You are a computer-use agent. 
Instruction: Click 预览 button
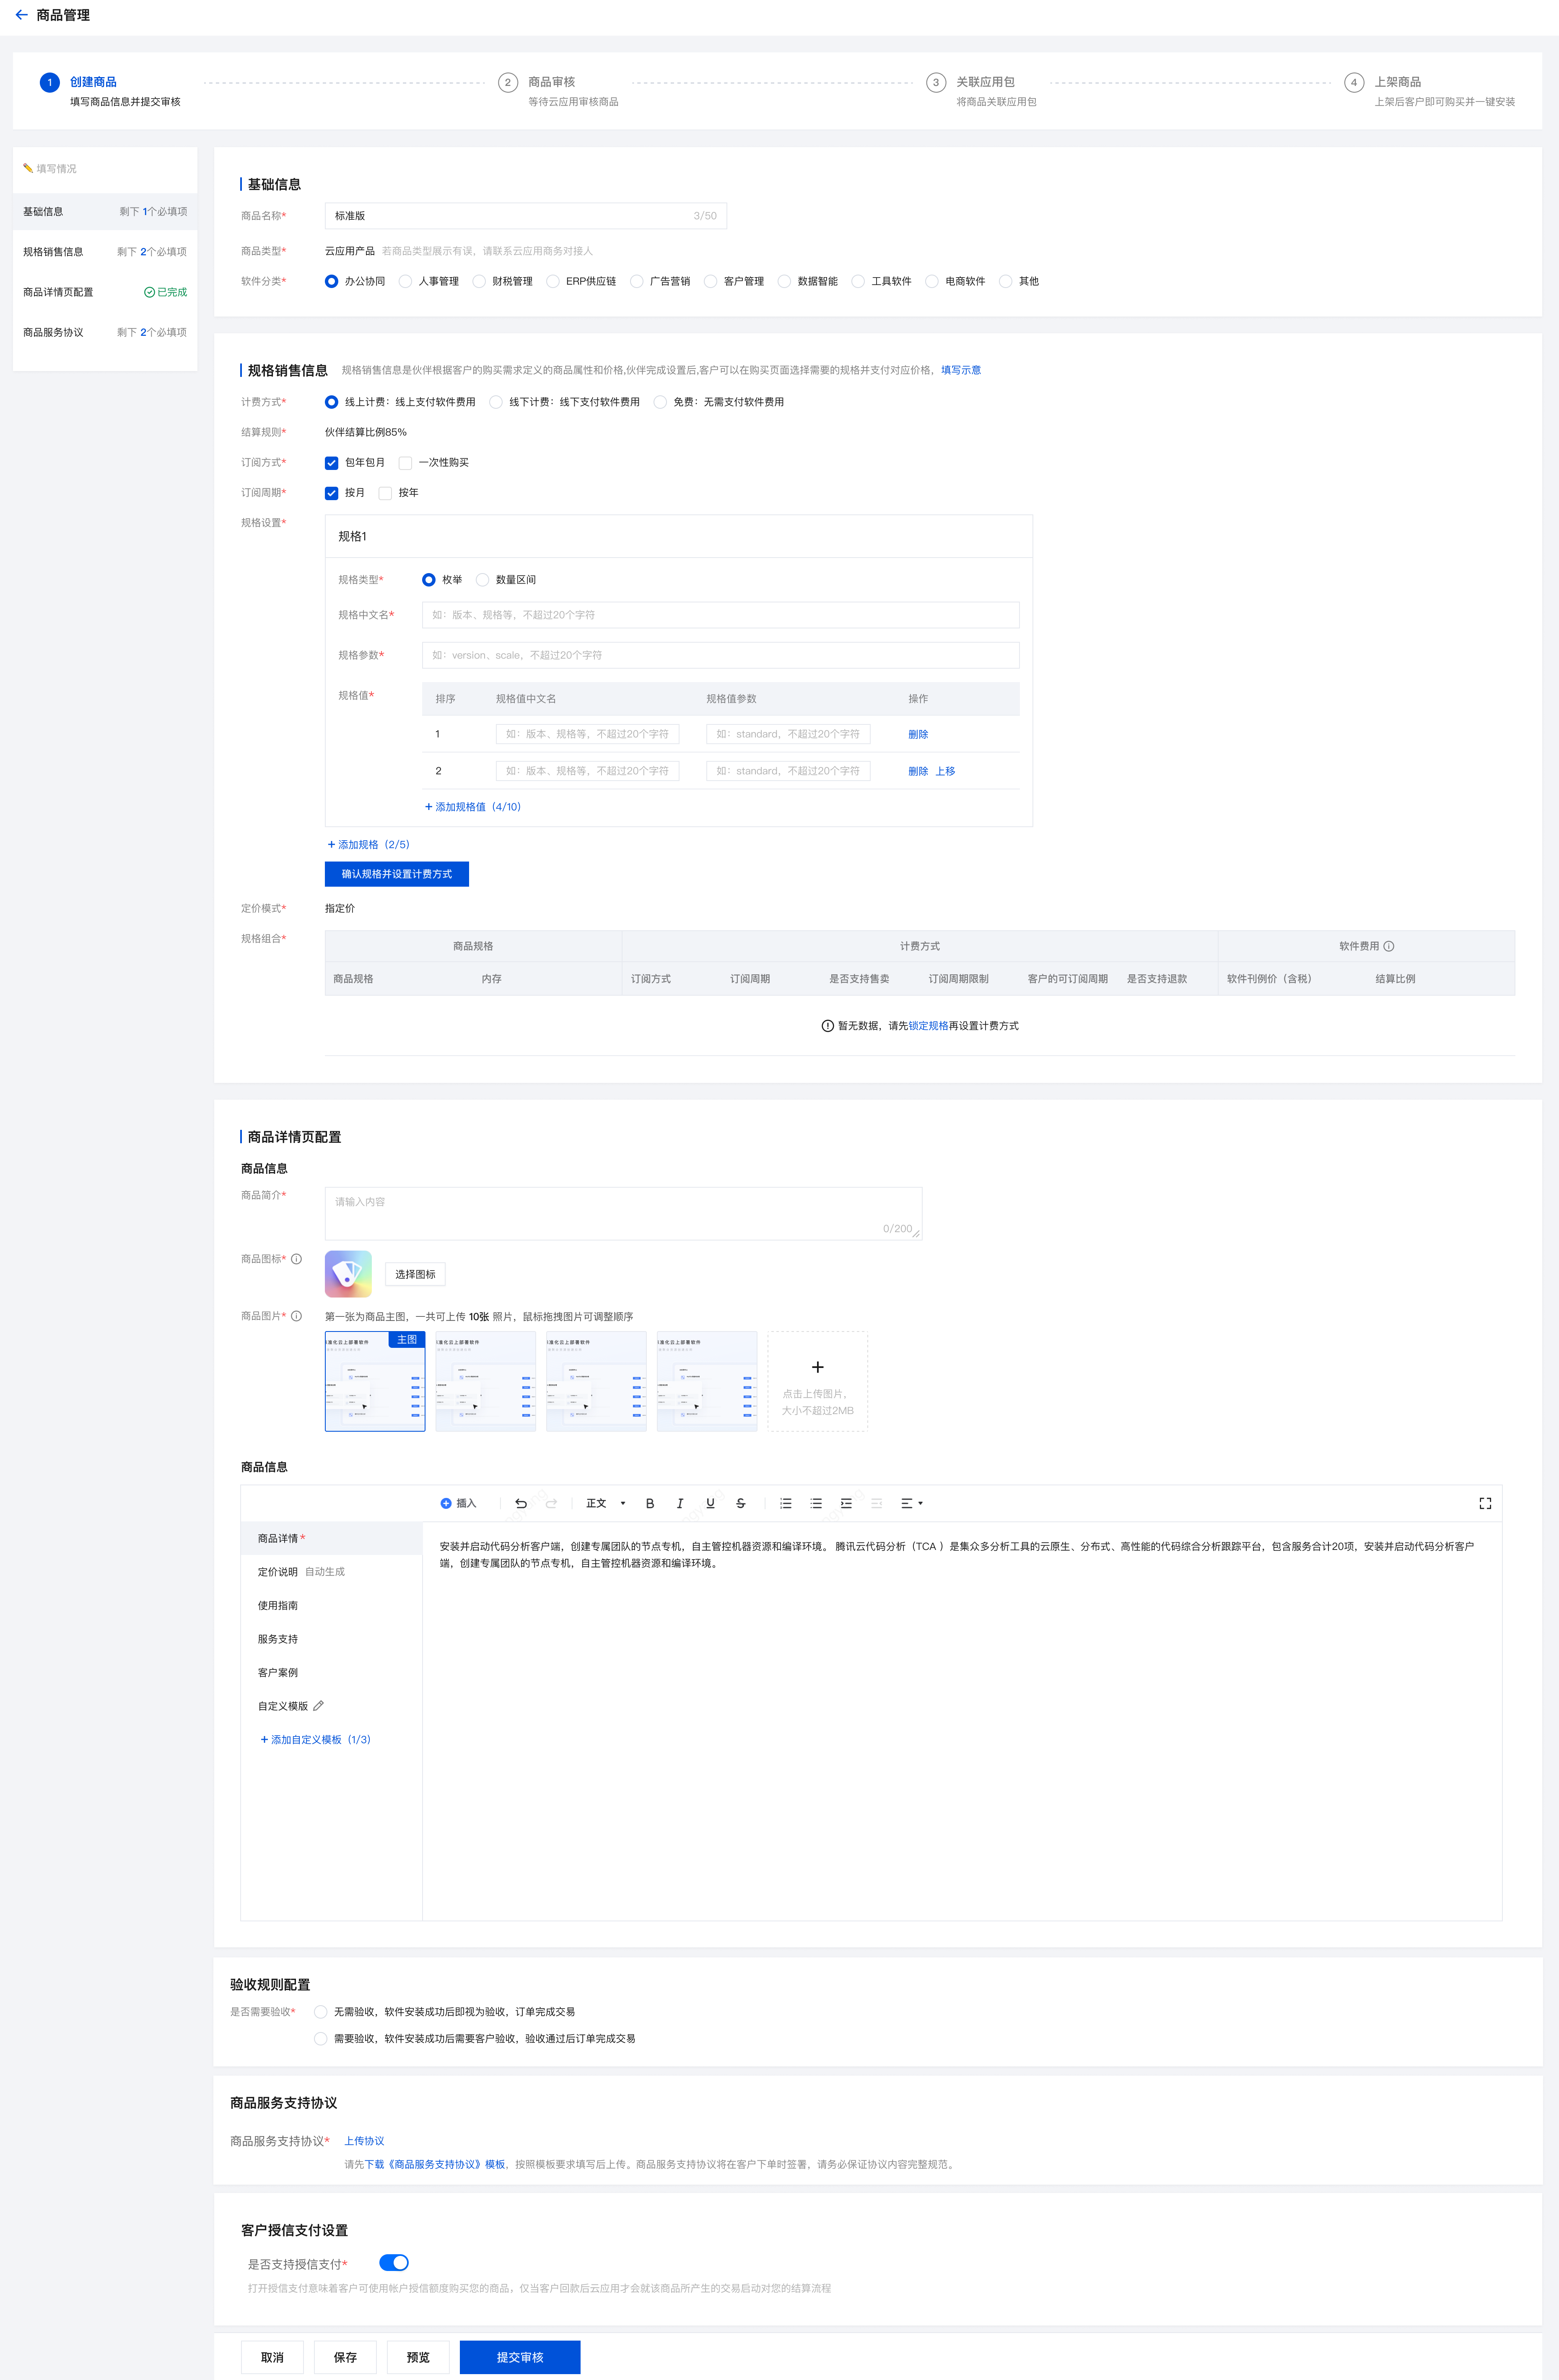pos(418,2357)
